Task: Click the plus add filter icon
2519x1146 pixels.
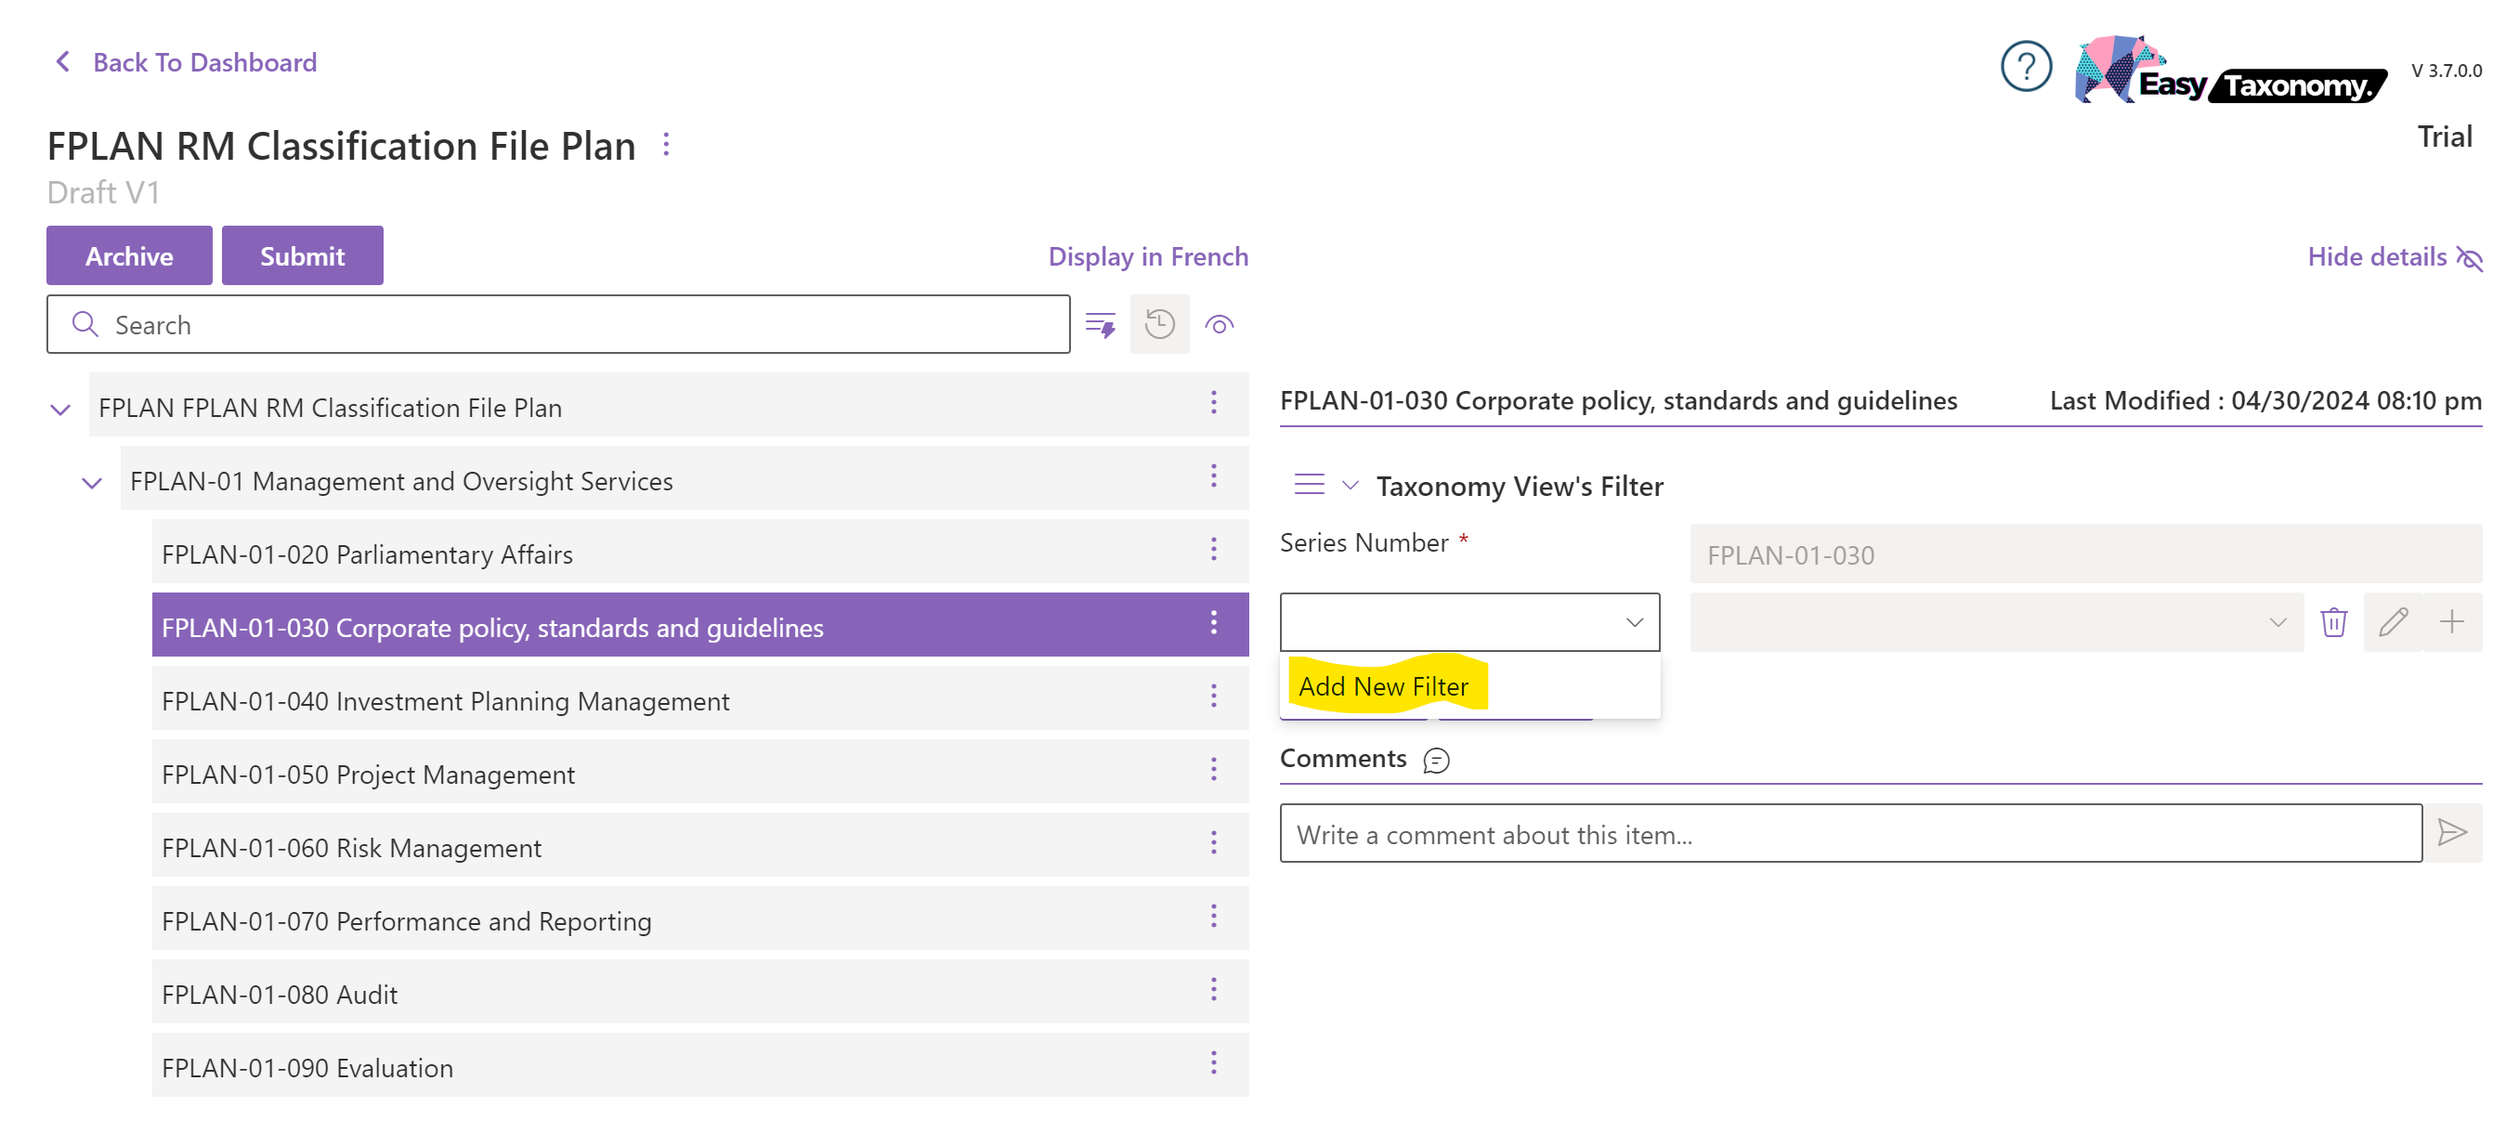Action: click(x=2450, y=622)
